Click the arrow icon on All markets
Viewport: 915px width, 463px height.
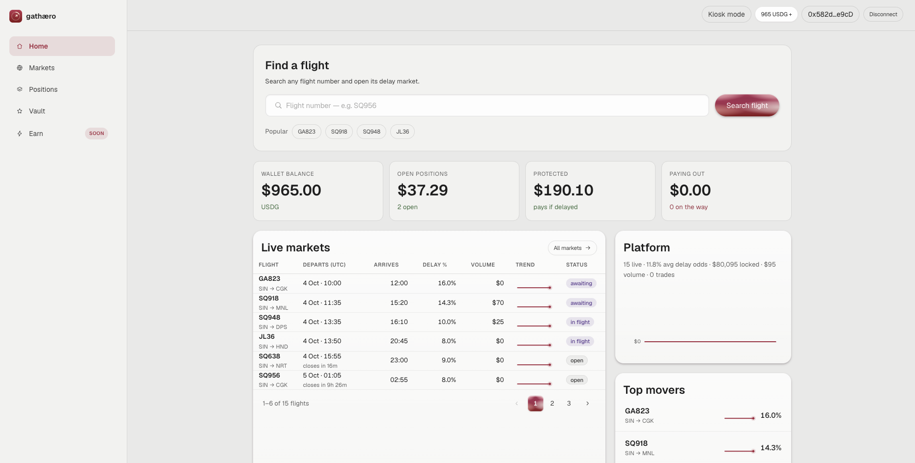pyautogui.click(x=588, y=248)
